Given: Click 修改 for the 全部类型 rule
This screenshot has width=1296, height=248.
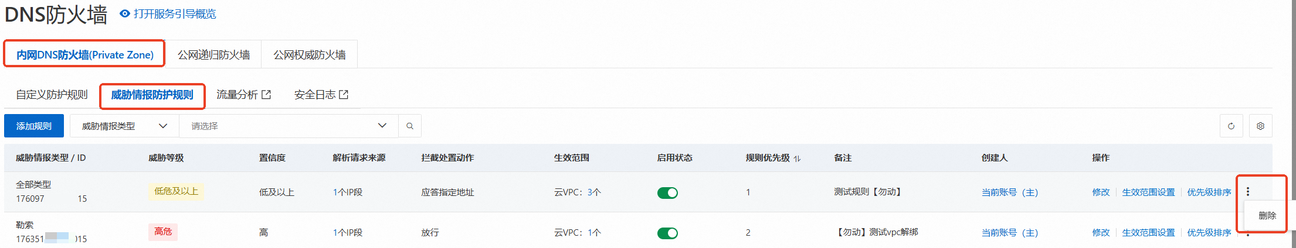Looking at the screenshot, I should tap(1101, 192).
